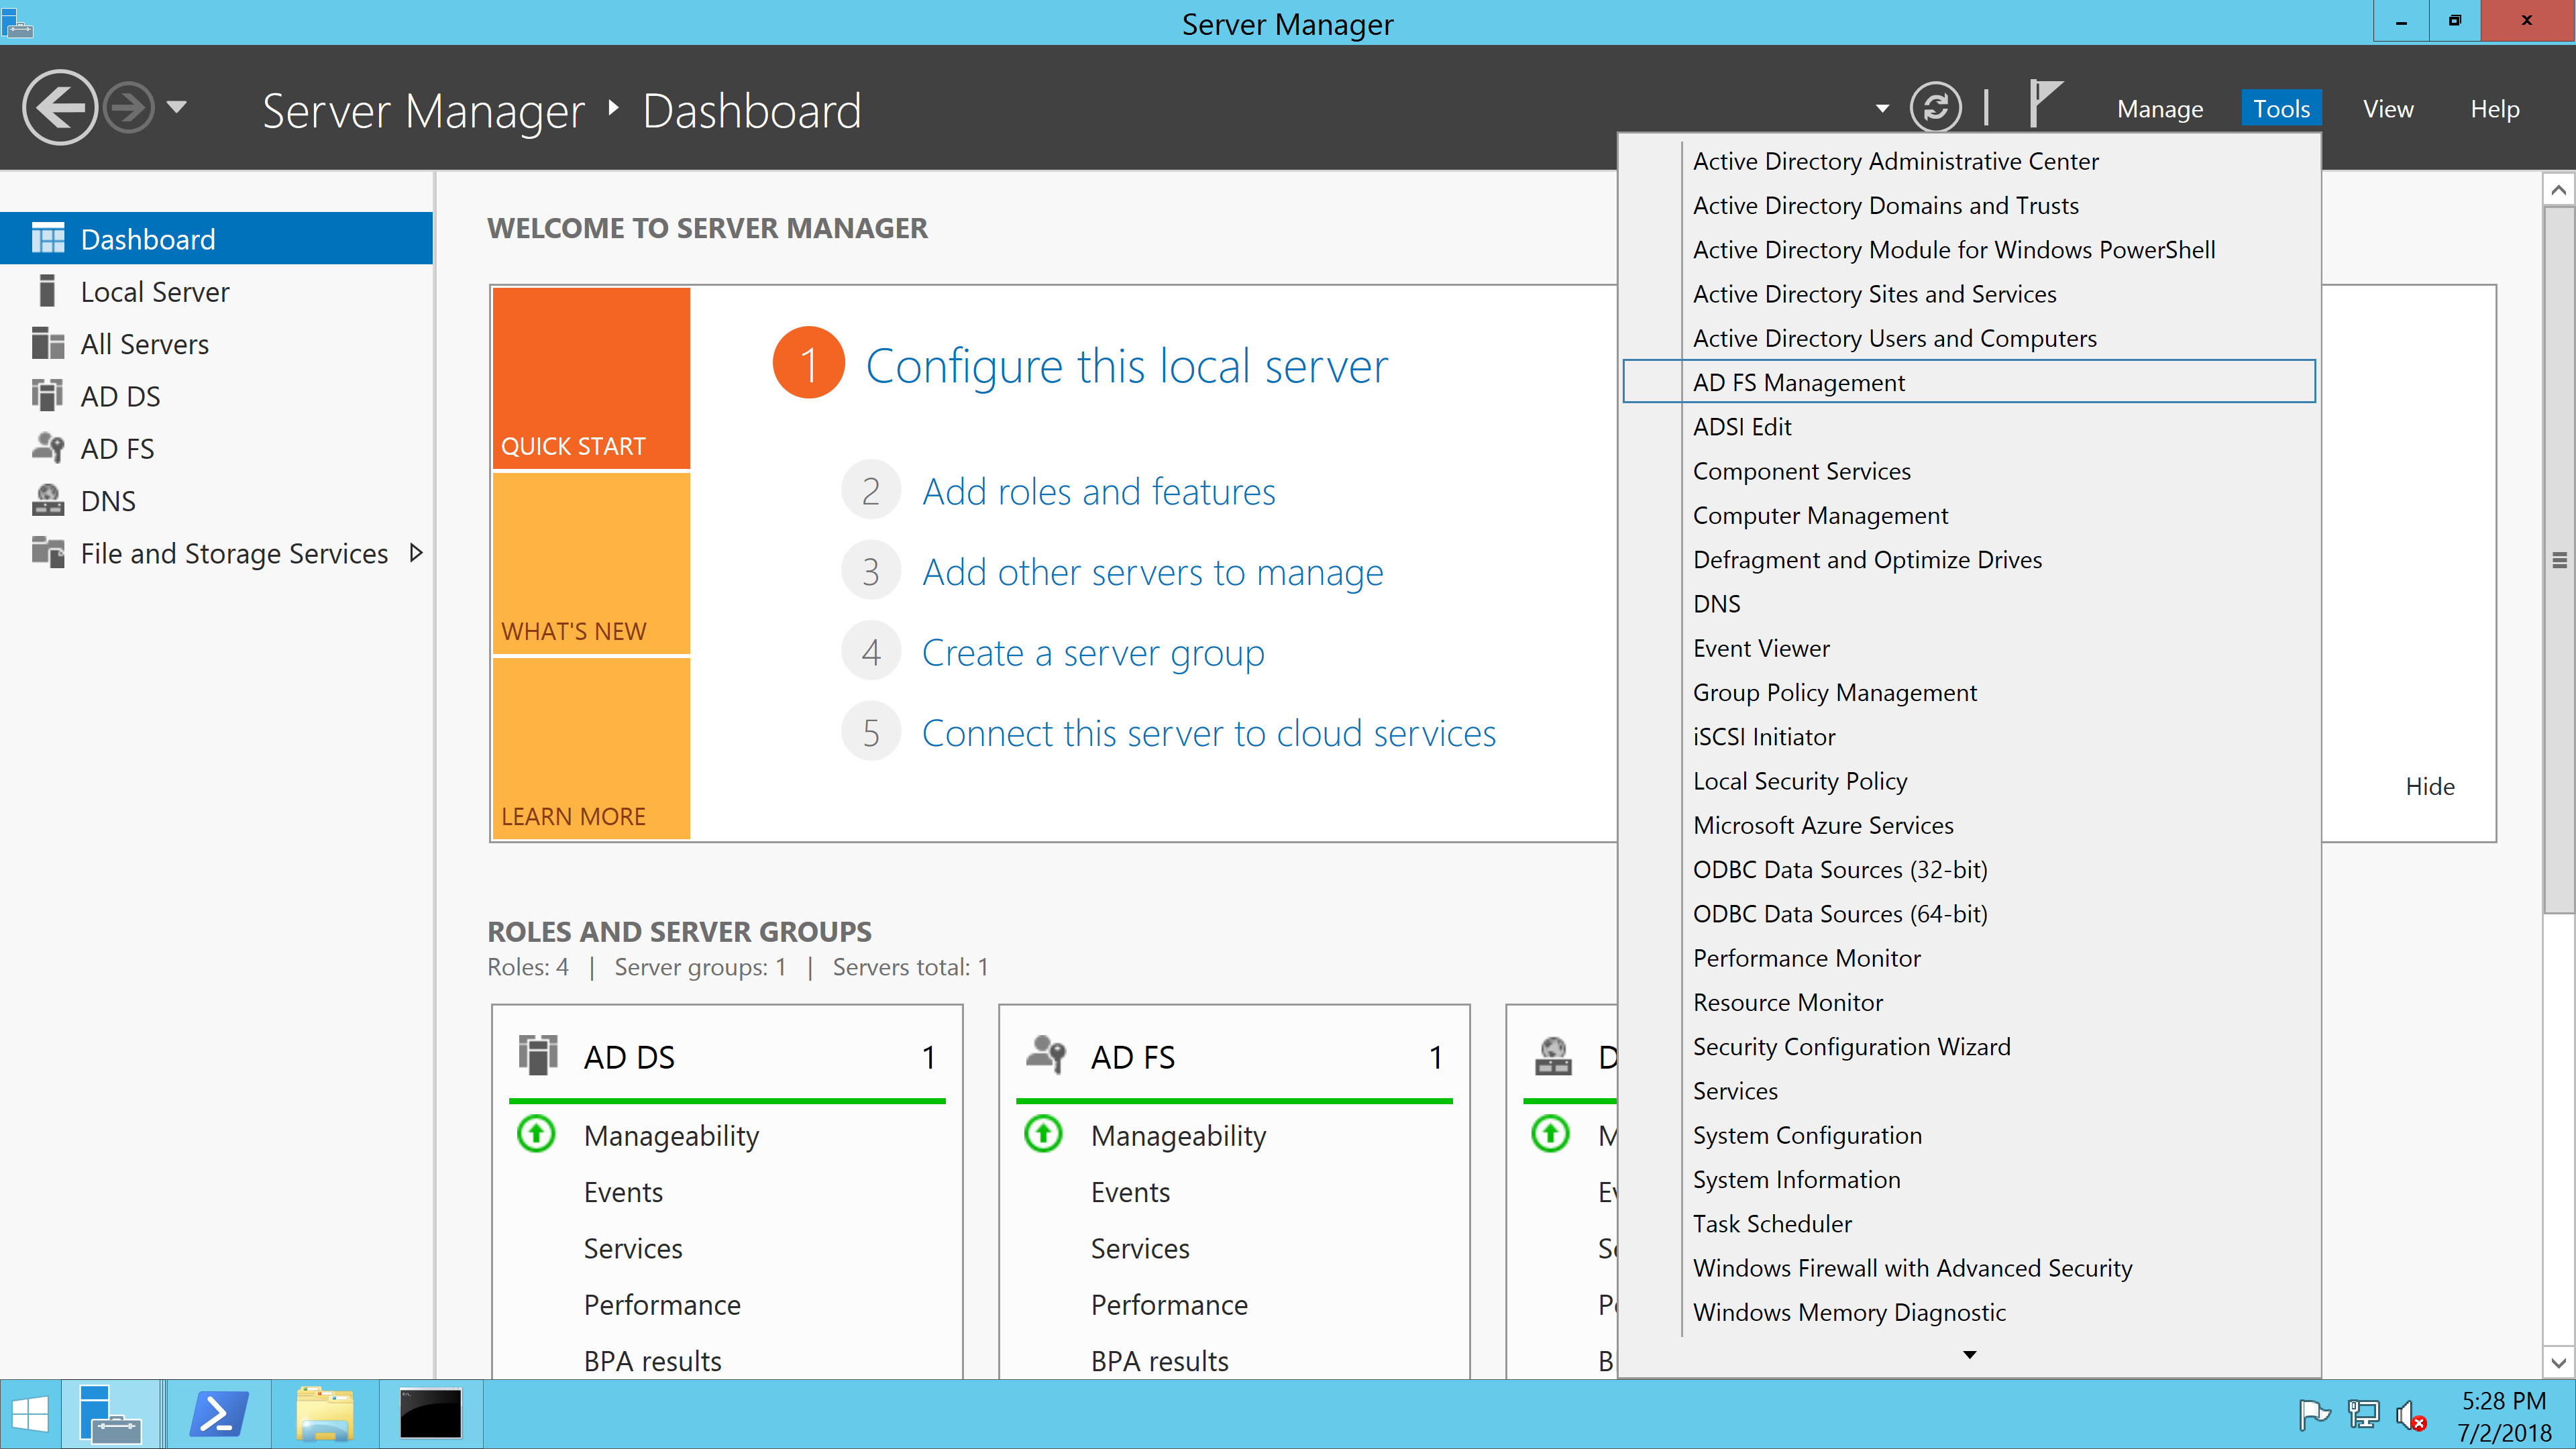Hide the welcome tile
The image size is (2576, 1449).
pos(2430,786)
